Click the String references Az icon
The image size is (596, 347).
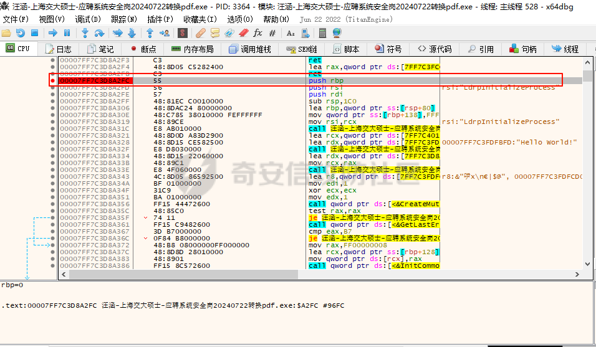[x=291, y=33]
